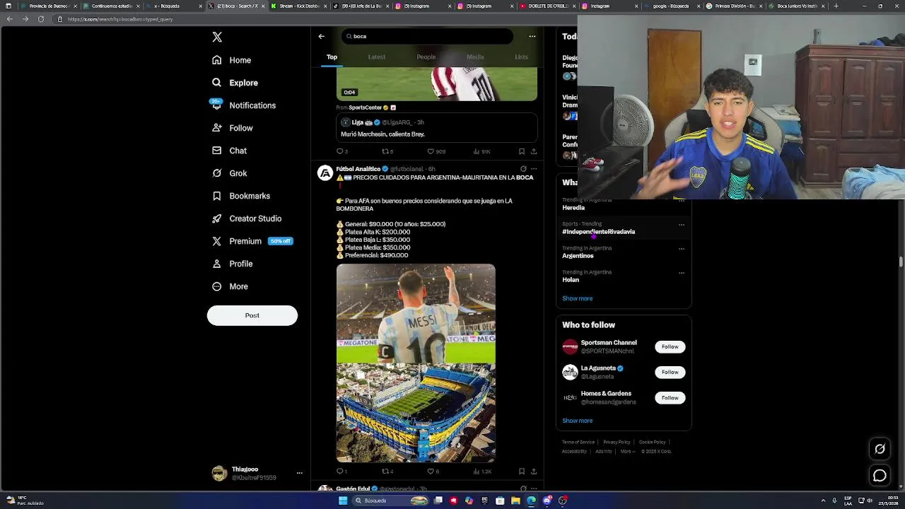Follow La Agusneta

coord(670,373)
